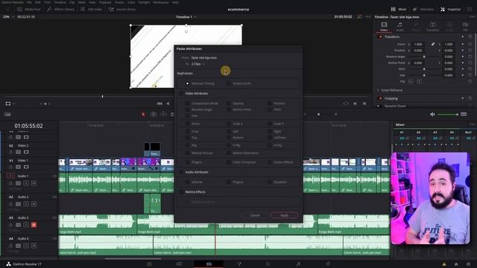The image size is (477, 268).
Task: Open the viewer zoom percentage dropdown
Action: click(x=8, y=16)
